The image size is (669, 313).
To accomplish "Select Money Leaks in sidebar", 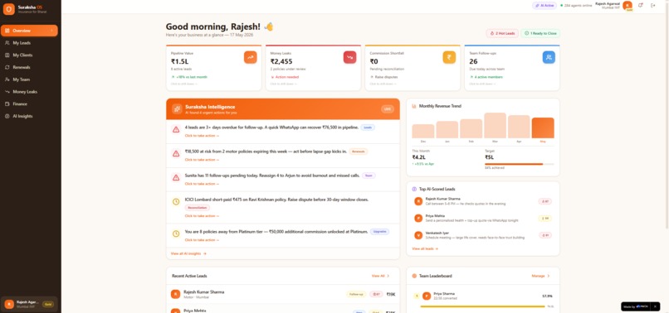I will (x=29, y=92).
